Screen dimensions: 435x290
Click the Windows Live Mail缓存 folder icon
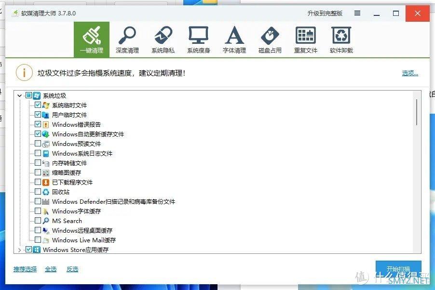tap(46, 240)
